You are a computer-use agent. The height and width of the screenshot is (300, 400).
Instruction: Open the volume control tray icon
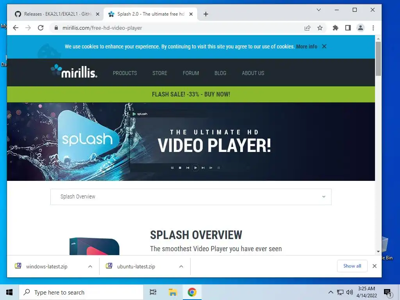pos(350,292)
